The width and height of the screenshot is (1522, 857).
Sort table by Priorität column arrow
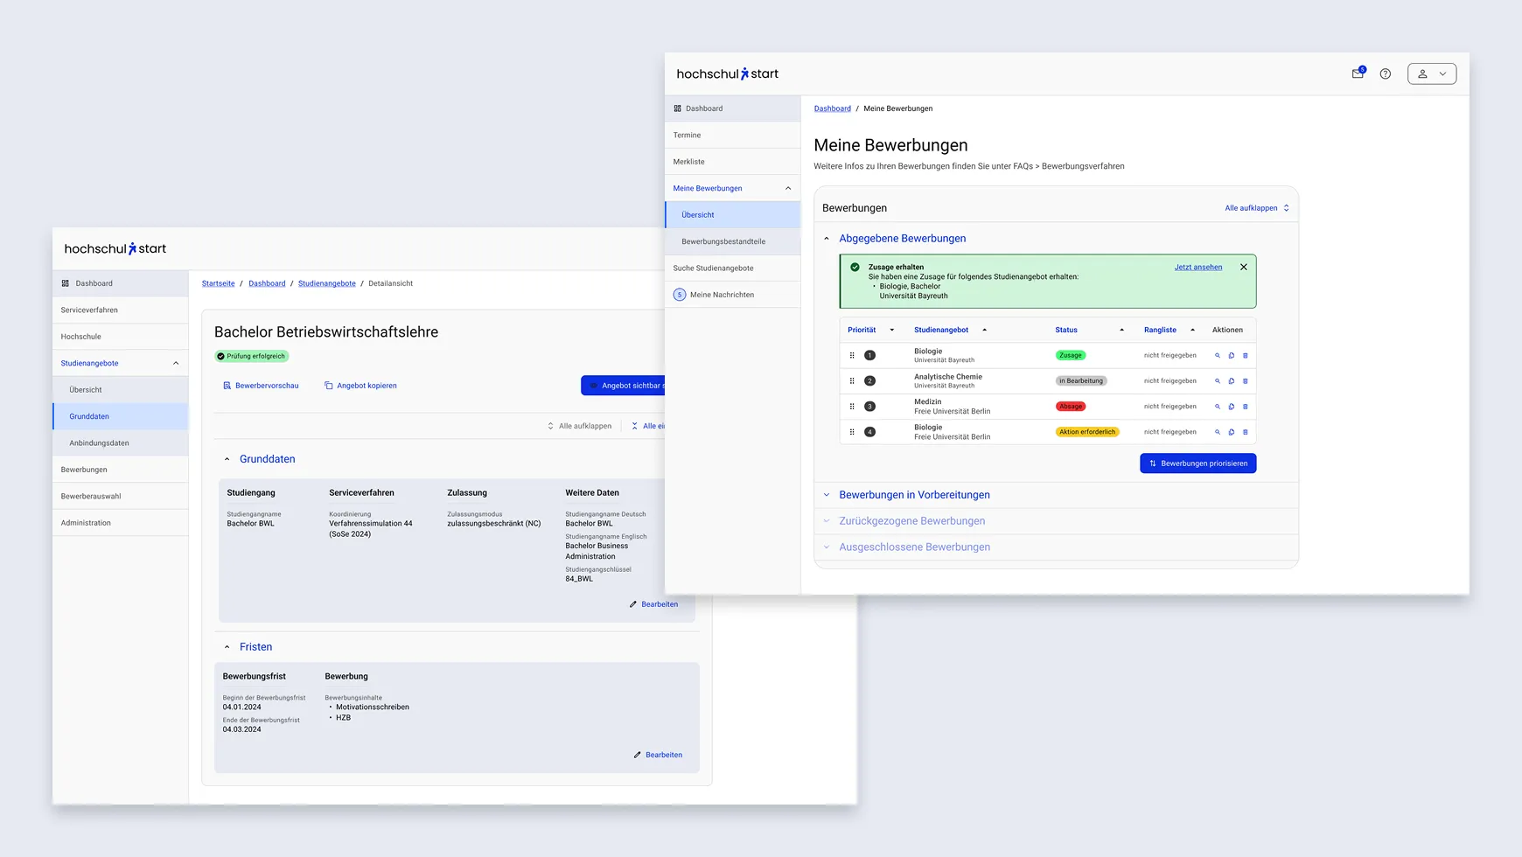tap(892, 331)
